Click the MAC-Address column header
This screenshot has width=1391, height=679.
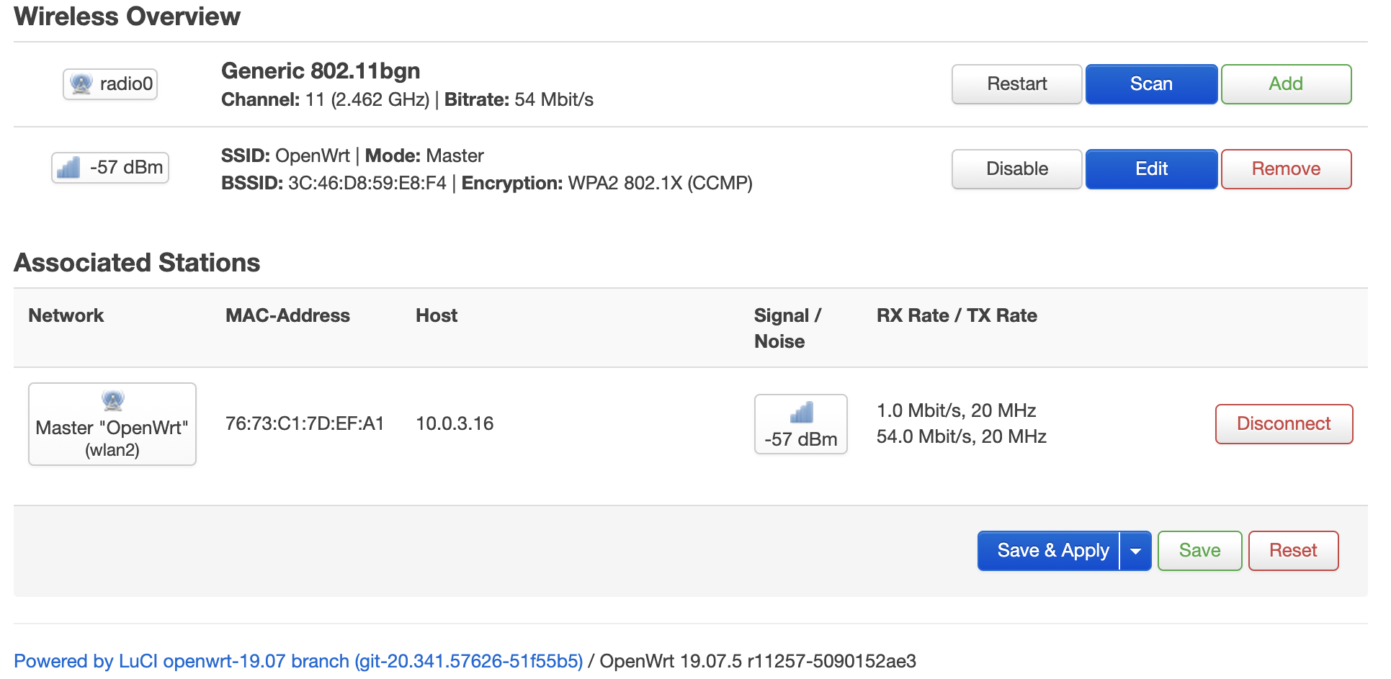pyautogui.click(x=287, y=315)
